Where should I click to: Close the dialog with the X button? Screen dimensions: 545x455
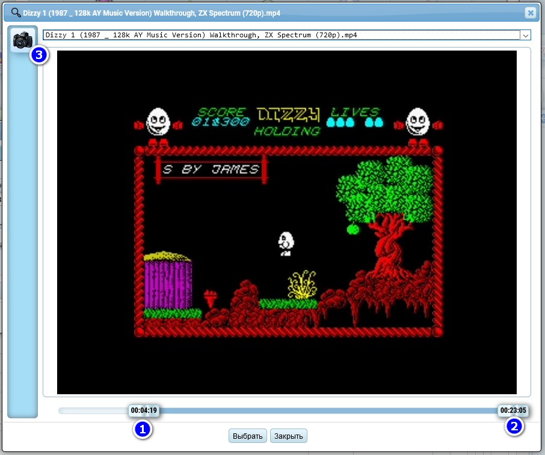pyautogui.click(x=531, y=13)
